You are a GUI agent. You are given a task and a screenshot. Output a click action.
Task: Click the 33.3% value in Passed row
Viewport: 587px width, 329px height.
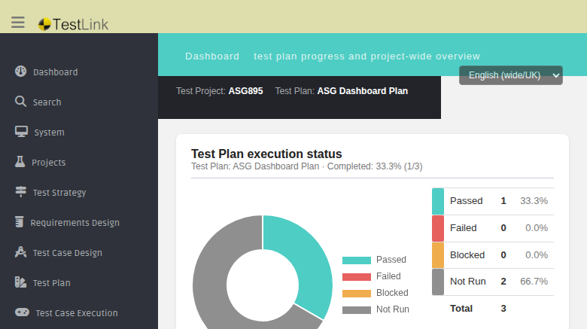[534, 201]
